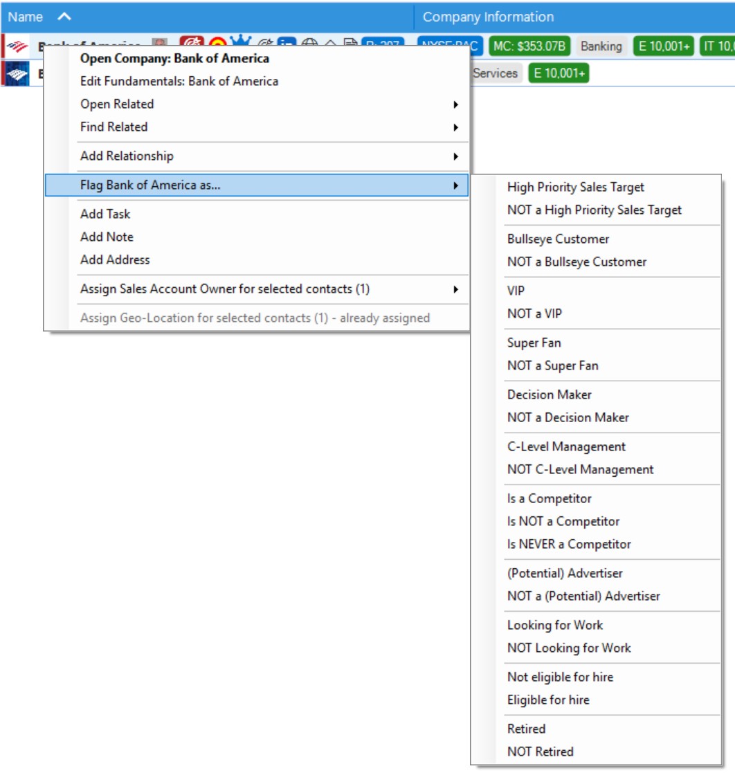Expand the Add Relationship submenu arrow
Image resolution: width=735 pixels, height=773 pixels.
[456, 157]
